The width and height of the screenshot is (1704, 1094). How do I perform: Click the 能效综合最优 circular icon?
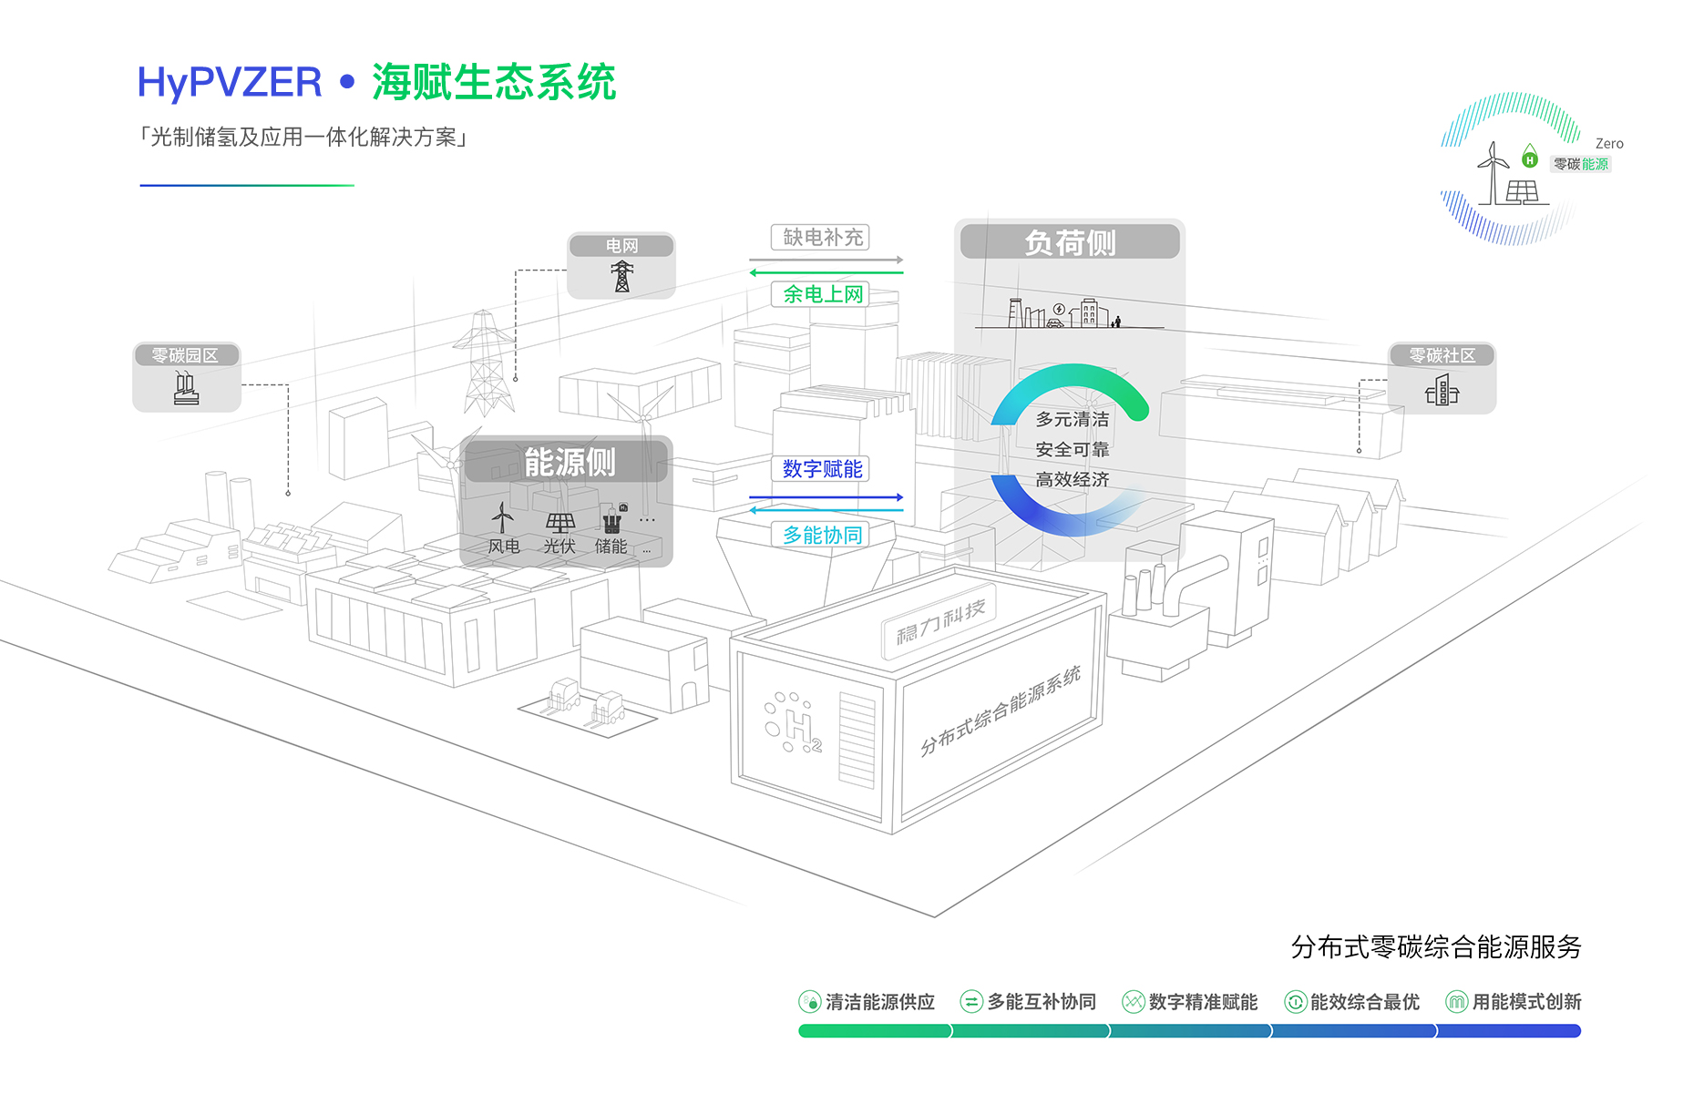point(1295,1002)
